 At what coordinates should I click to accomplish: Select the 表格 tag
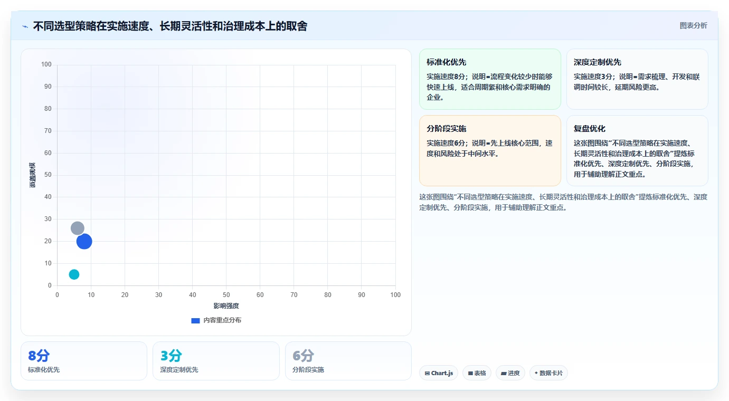pos(477,373)
